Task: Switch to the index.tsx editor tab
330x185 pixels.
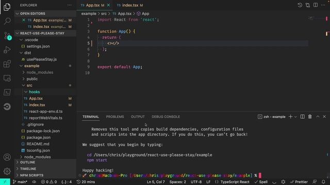Action: point(130,5)
